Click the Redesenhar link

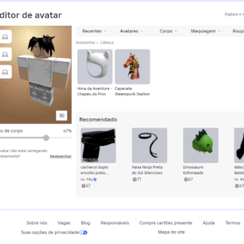point(61,156)
